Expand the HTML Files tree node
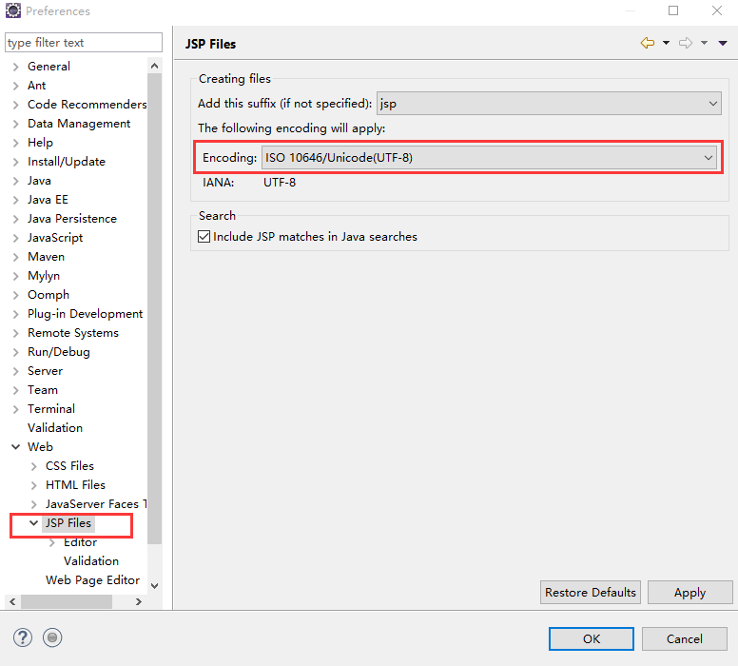The height and width of the screenshot is (666, 738). (x=33, y=485)
